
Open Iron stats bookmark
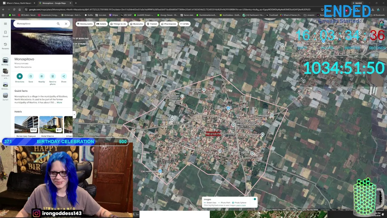pos(101,15)
